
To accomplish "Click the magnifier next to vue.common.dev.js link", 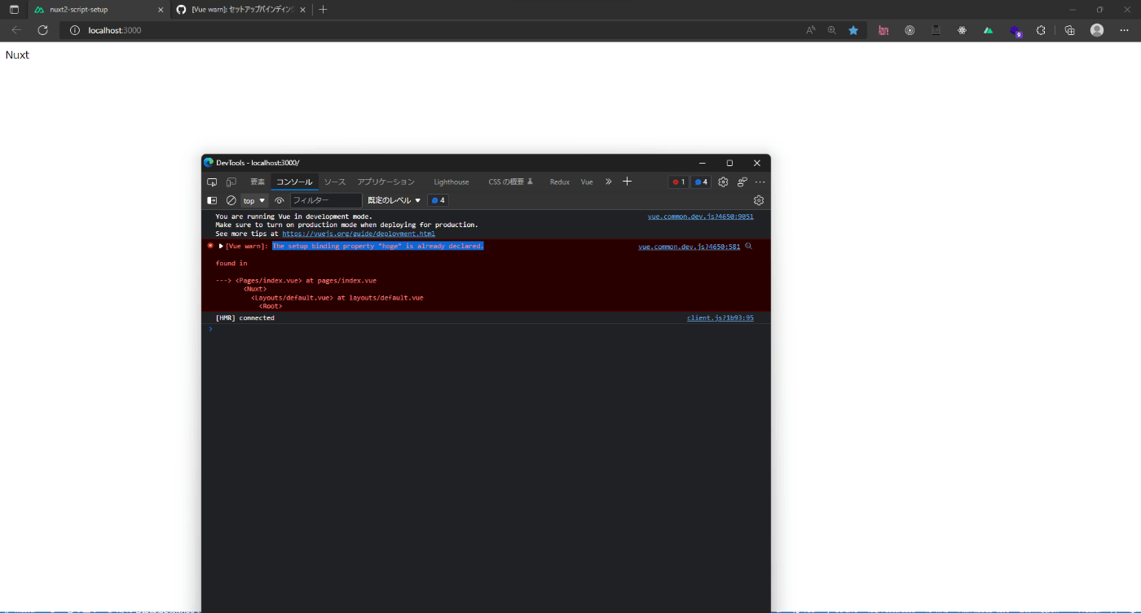I will [748, 246].
